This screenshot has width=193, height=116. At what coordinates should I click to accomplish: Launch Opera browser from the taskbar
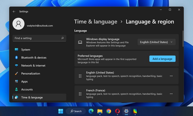point(118,111)
